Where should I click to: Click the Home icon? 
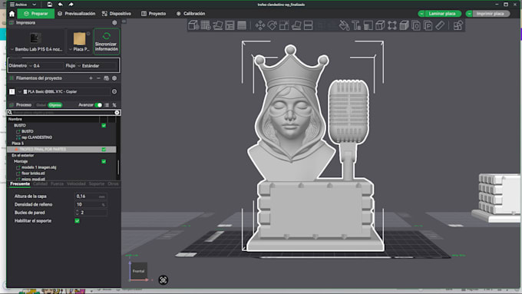click(12, 14)
